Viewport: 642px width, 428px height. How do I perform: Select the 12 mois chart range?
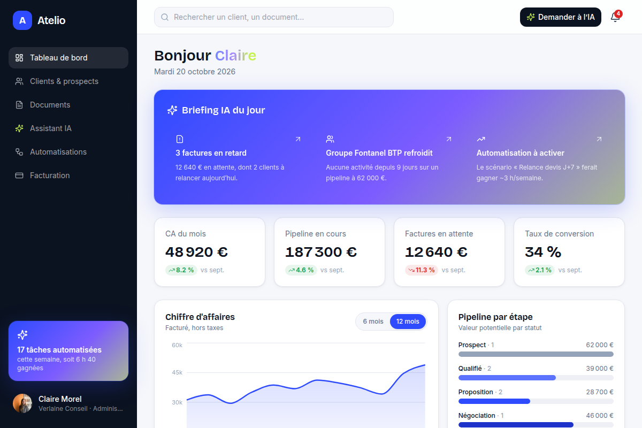point(408,322)
